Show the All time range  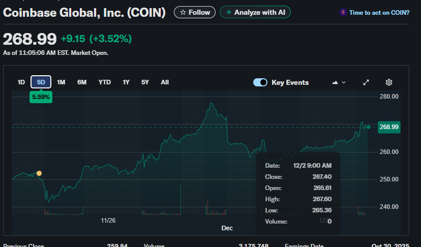tap(165, 82)
